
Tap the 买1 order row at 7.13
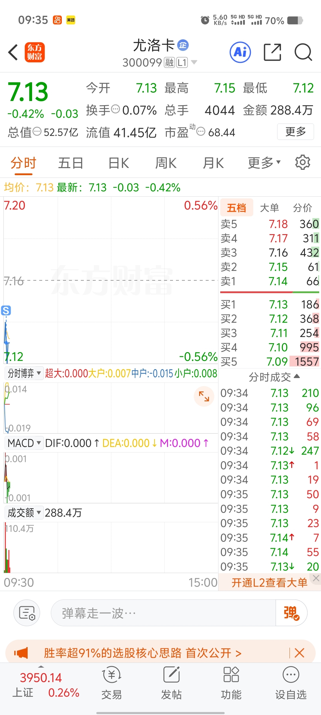tap(270, 304)
